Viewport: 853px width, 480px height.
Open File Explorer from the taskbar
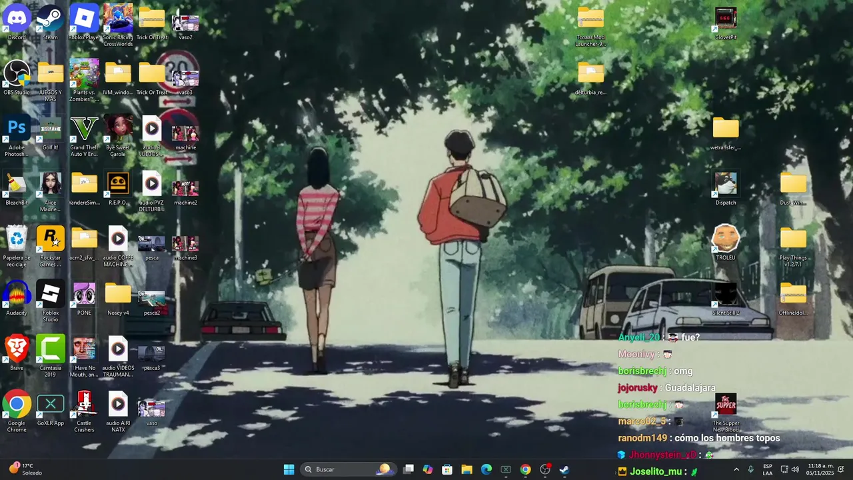(466, 469)
